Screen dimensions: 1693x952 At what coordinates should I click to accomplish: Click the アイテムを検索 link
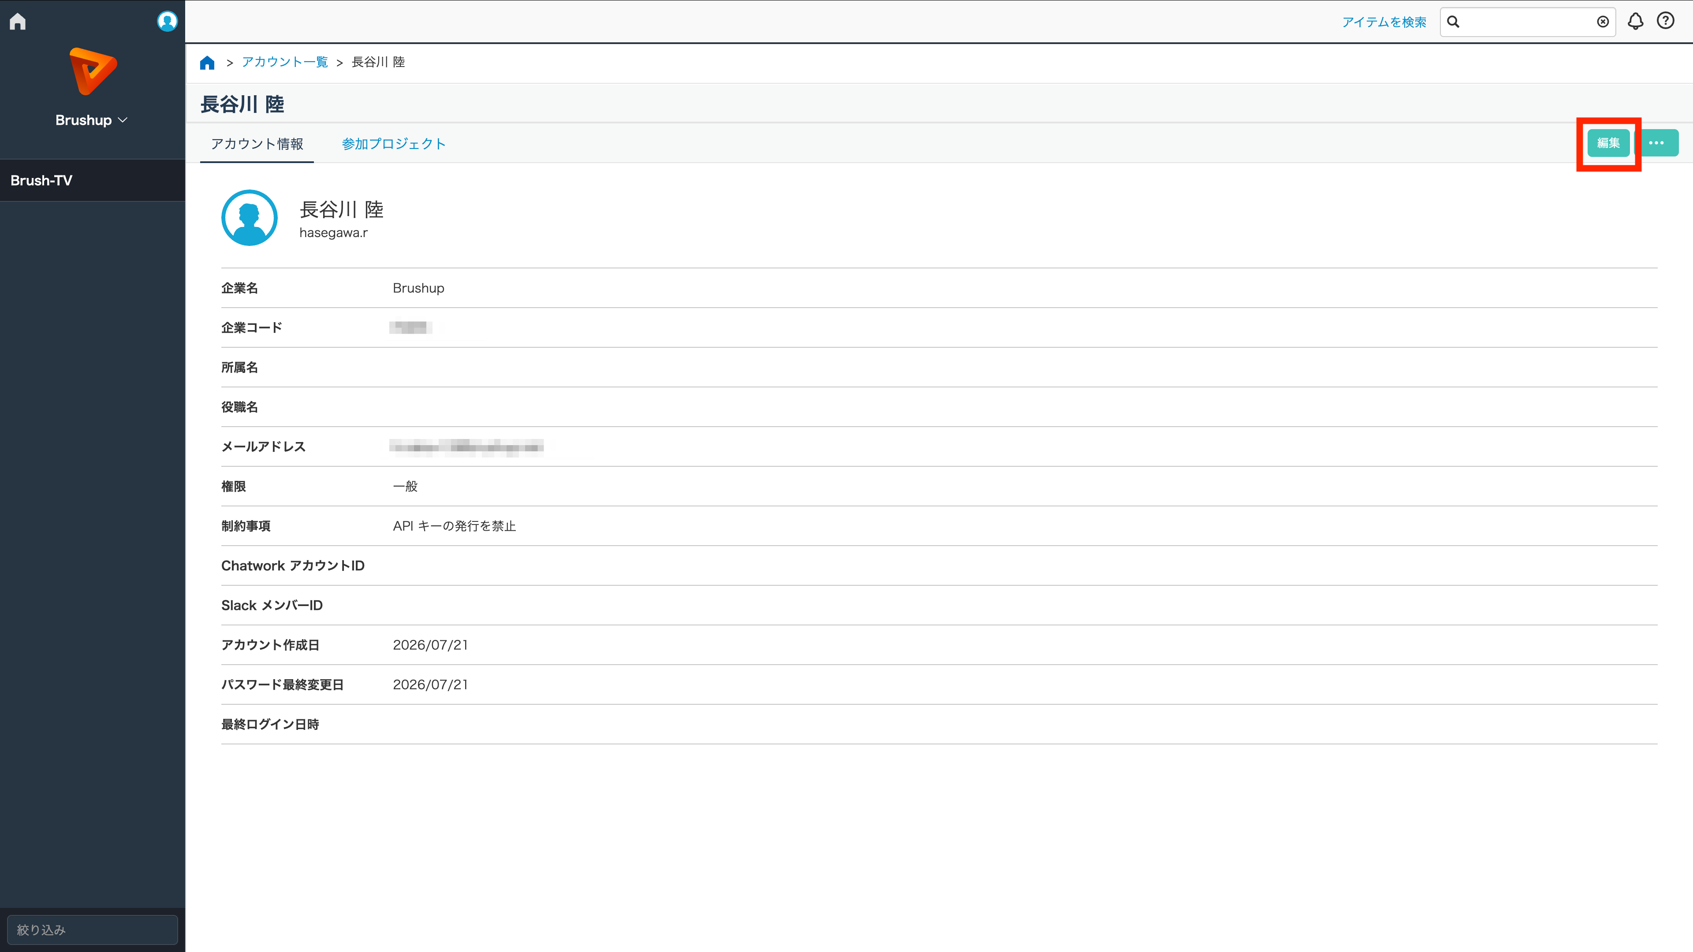coord(1384,22)
